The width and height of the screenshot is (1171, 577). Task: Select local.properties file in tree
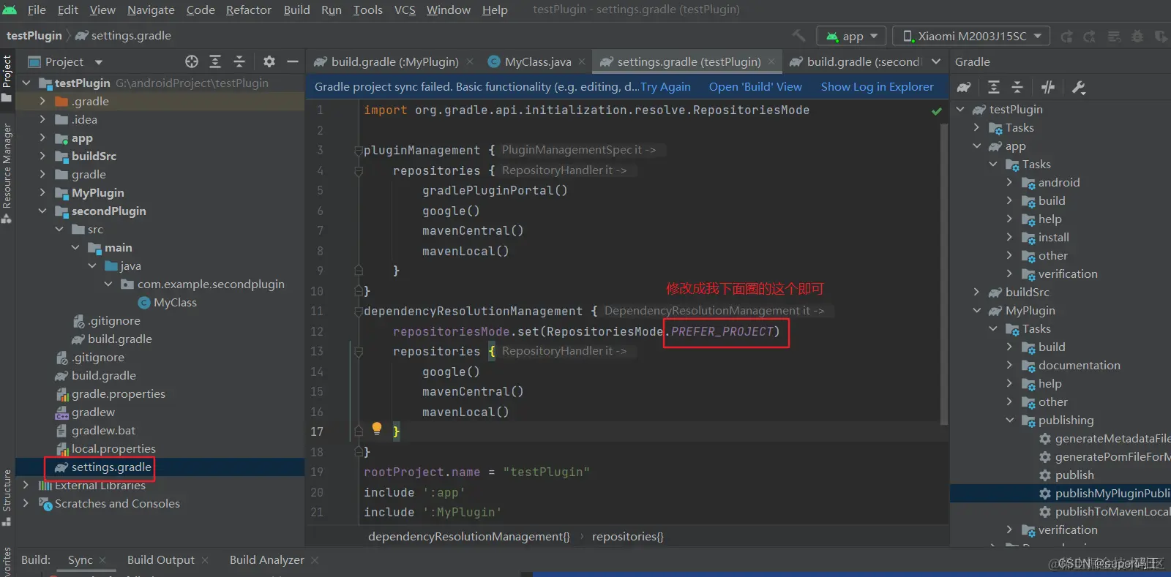pos(113,448)
